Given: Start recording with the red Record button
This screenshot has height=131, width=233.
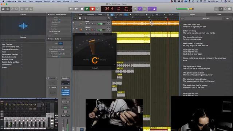Looking at the screenshot, I should click(92, 9).
